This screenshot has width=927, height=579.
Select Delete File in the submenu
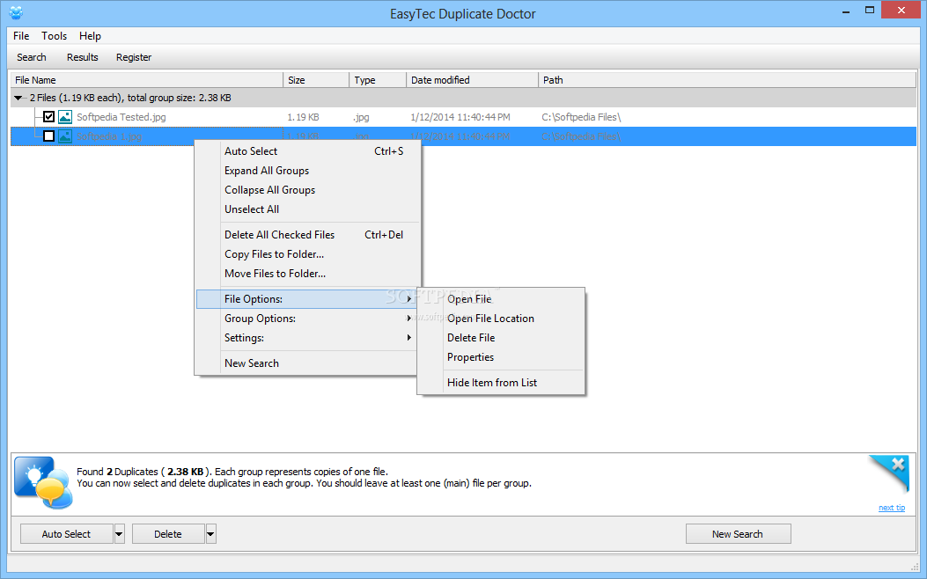point(501,338)
